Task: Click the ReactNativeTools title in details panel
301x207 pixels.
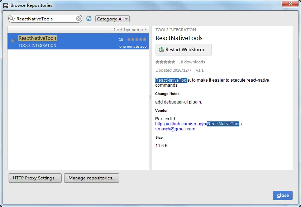Action: point(179,38)
